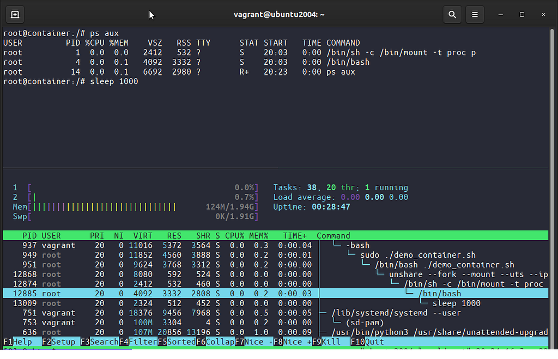558x359 pixels.
Task: Click F5 Sorted in htop footer
Action: pos(177,342)
